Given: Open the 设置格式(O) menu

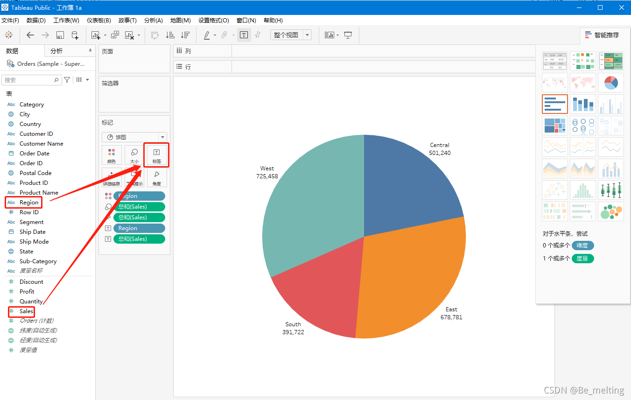Looking at the screenshot, I should (214, 21).
